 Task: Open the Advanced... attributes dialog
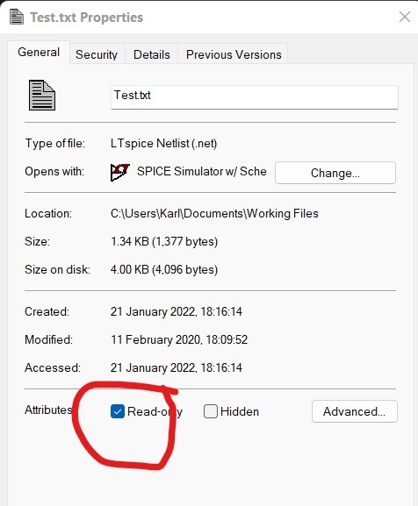[355, 411]
